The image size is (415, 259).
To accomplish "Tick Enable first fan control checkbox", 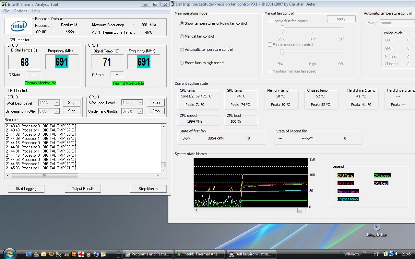I will point(270,21).
